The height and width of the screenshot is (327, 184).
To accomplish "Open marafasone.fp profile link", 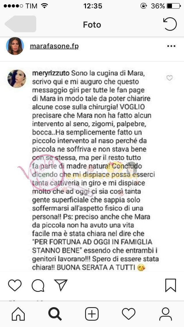I will click(x=54, y=46).
